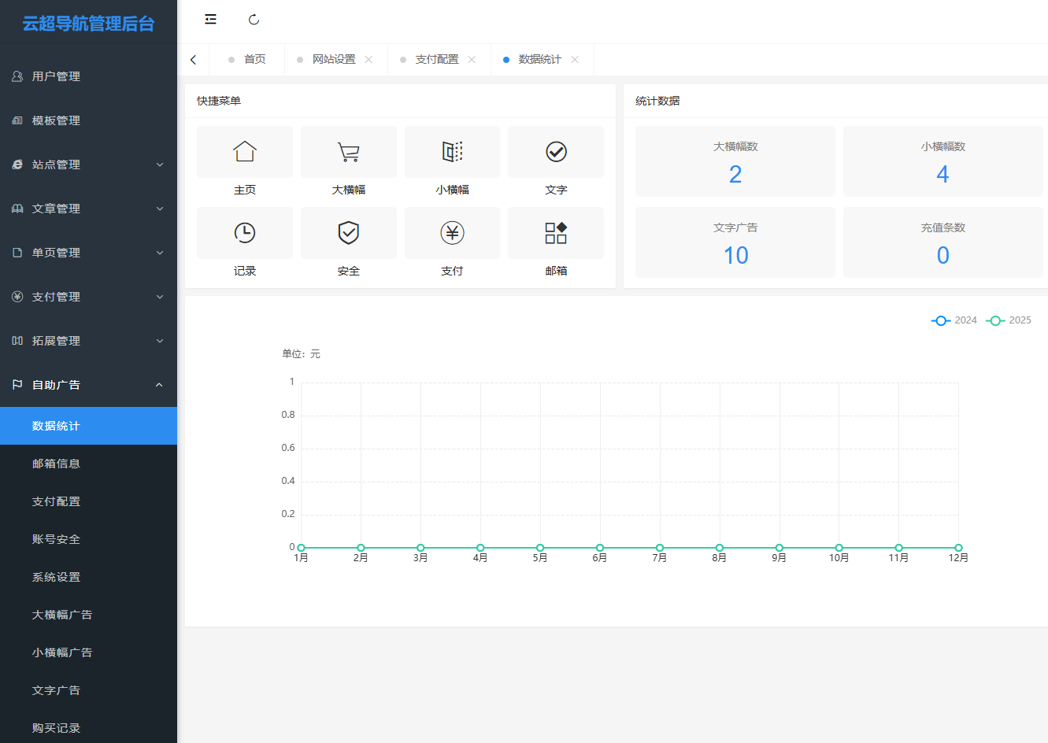Open 邮箱信息 in the sidebar

coord(56,464)
